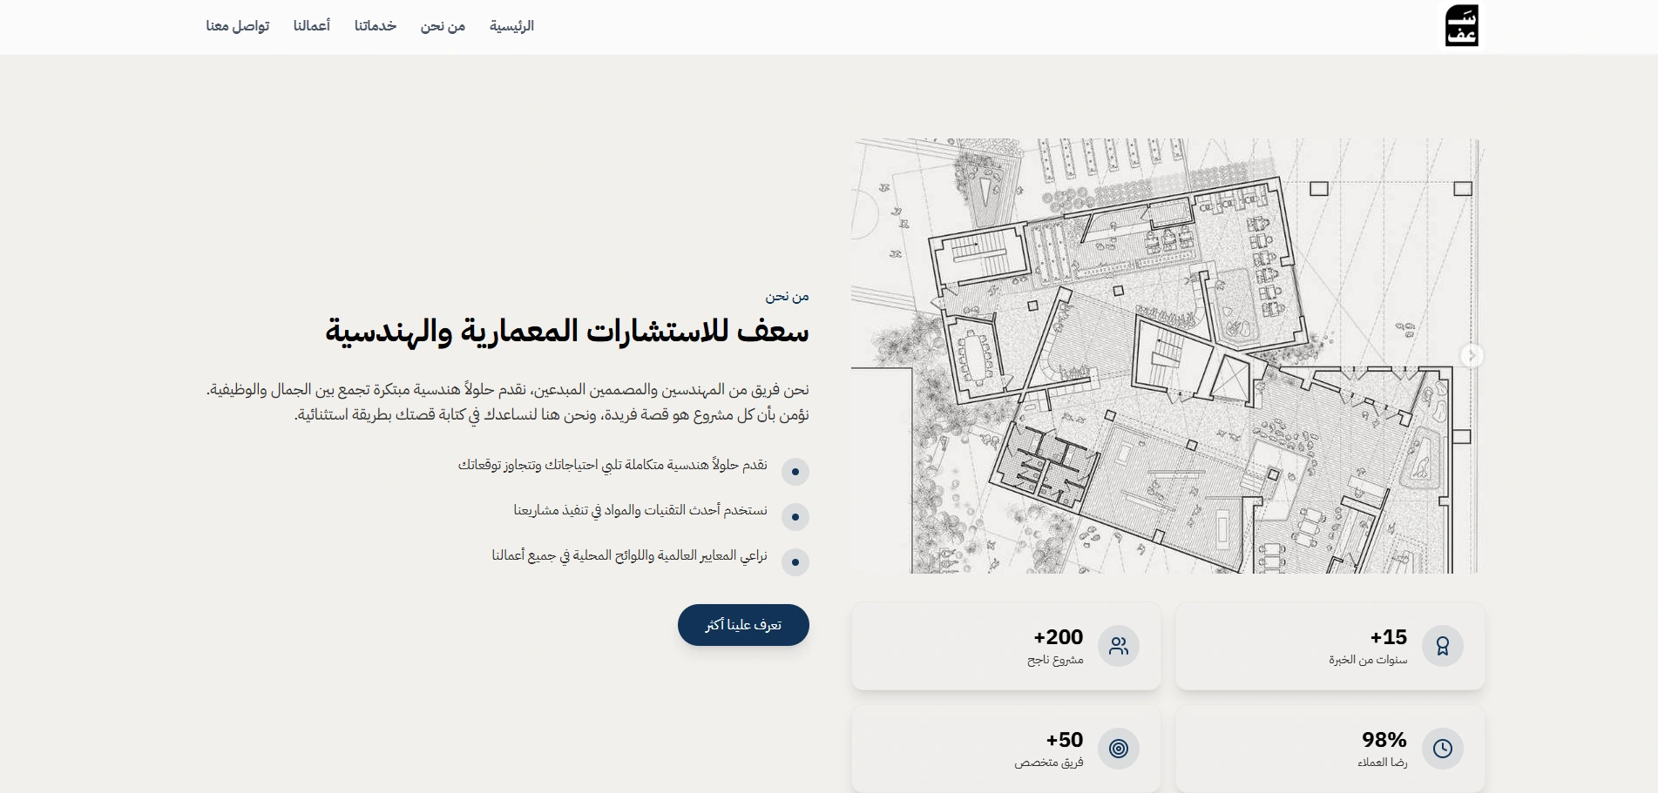Click the target icon beside +50

1119,749
